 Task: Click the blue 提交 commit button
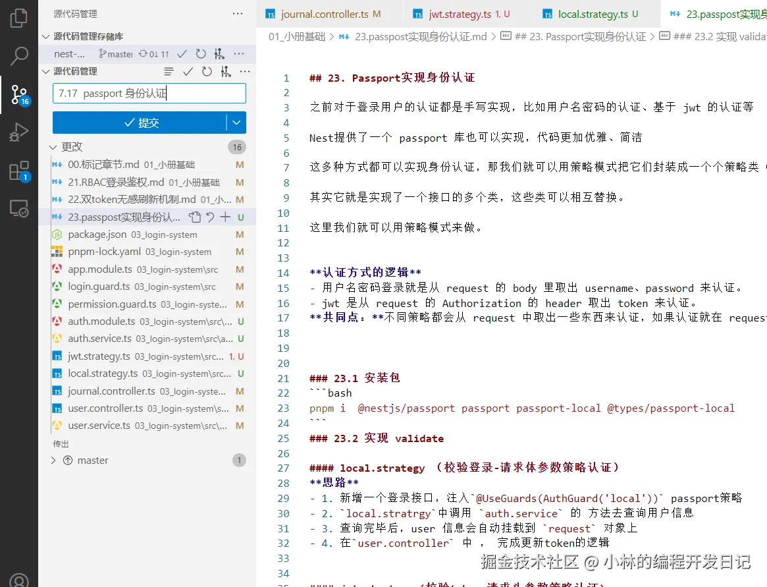(142, 123)
